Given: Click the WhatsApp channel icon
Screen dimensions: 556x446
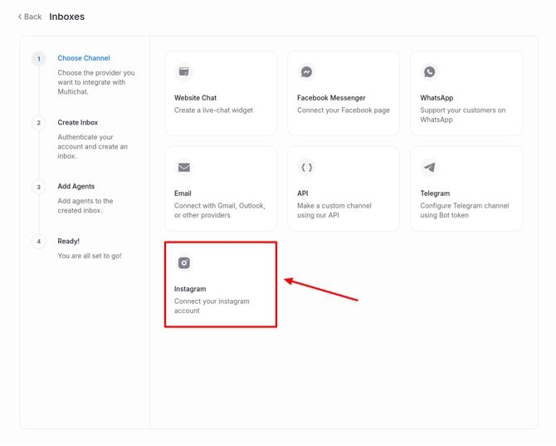Looking at the screenshot, I should (430, 72).
